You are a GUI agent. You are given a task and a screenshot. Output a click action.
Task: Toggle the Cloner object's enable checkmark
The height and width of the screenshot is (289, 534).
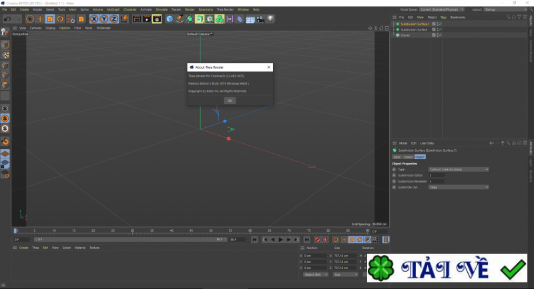click(439, 35)
